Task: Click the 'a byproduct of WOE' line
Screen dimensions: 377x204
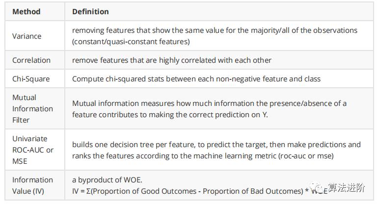Action: 107,180
